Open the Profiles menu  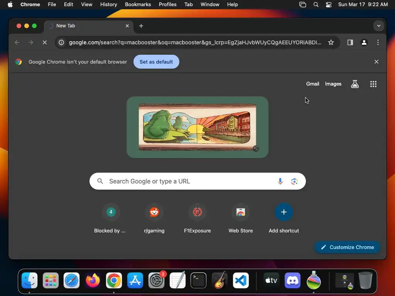[x=167, y=4]
